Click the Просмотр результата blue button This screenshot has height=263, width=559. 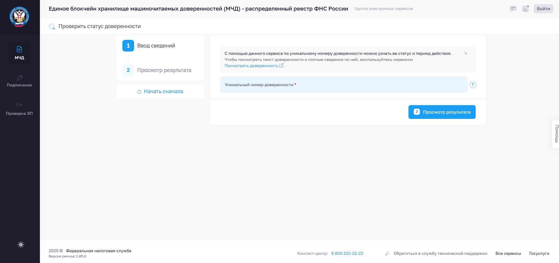click(x=442, y=112)
